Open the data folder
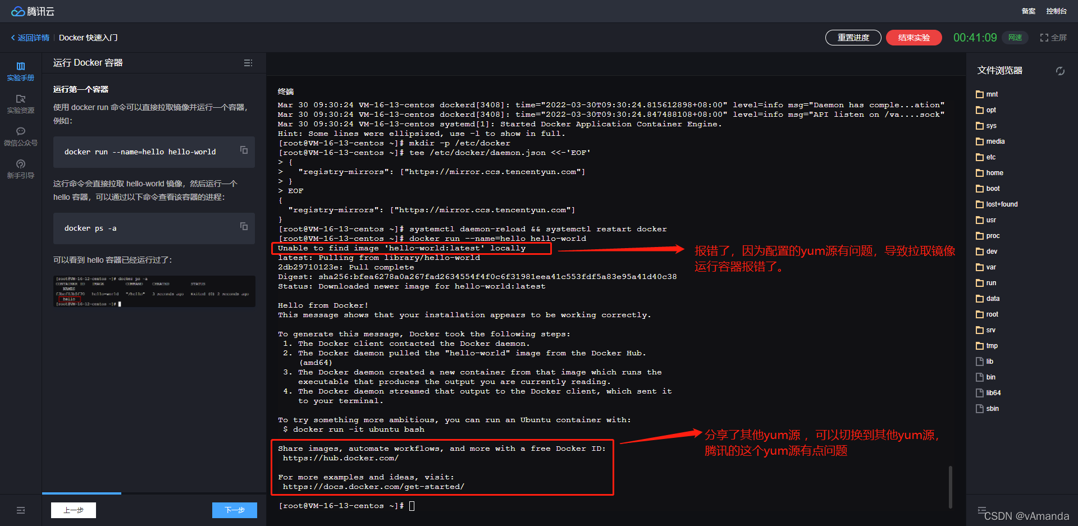 (x=988, y=299)
